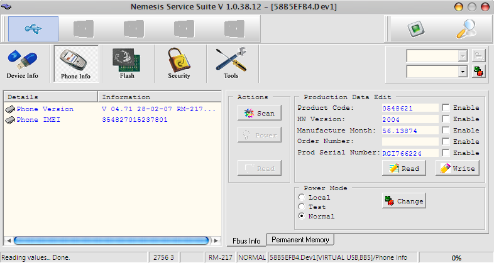Click 'Reading values... Done.' status text
This screenshot has height=263, width=494.
pos(36,257)
